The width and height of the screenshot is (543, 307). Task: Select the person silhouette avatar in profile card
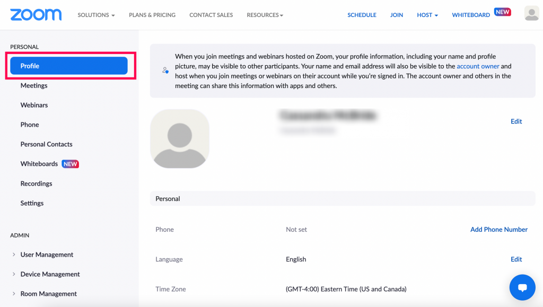pyautogui.click(x=180, y=139)
